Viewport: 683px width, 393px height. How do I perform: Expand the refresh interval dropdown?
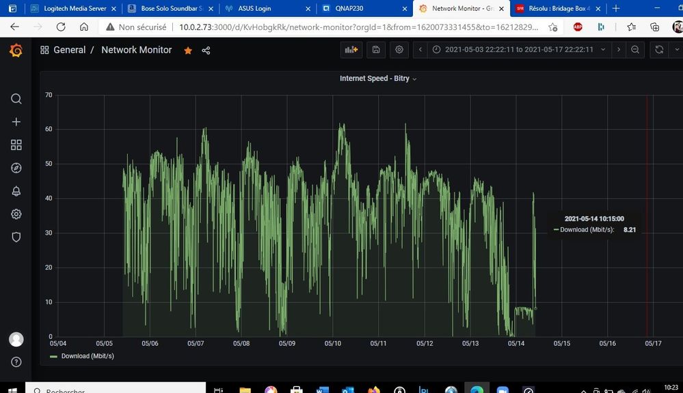(673, 50)
